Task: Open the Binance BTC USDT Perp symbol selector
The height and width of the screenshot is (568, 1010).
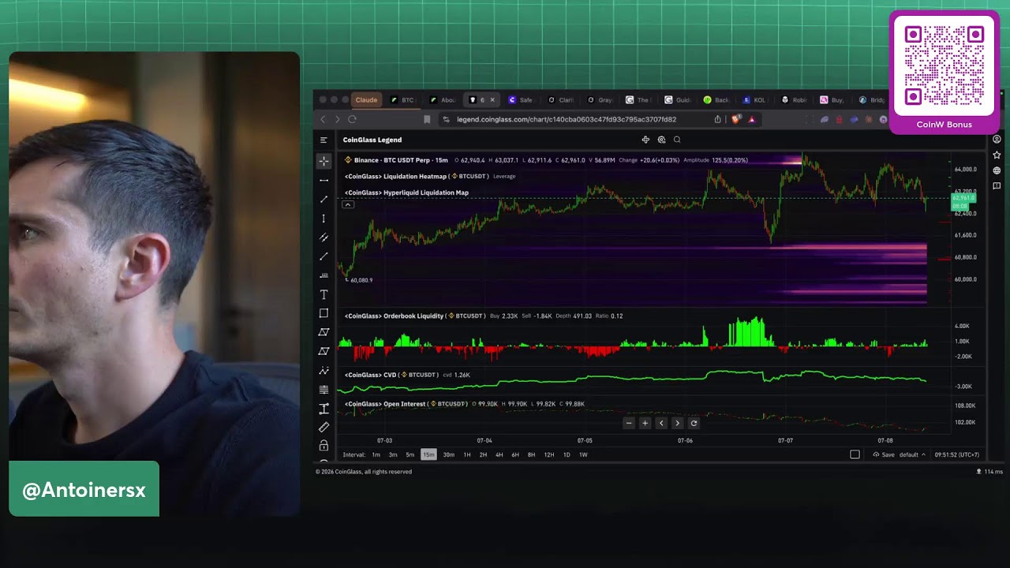Action: click(396, 160)
